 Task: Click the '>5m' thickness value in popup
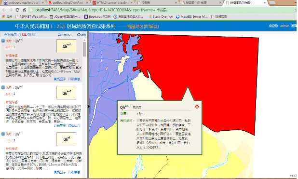click(x=140, y=114)
